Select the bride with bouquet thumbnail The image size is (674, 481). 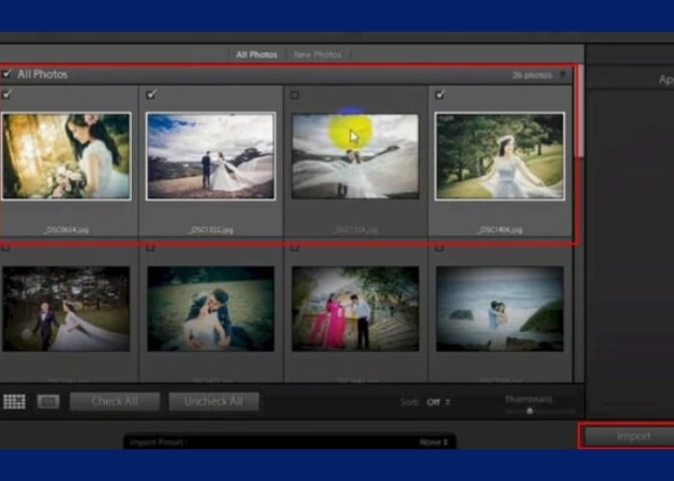[65, 156]
